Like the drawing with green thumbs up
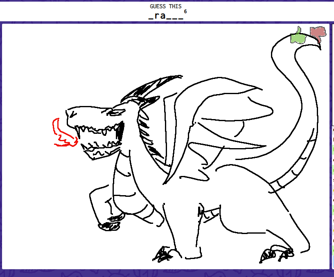 tap(298, 36)
